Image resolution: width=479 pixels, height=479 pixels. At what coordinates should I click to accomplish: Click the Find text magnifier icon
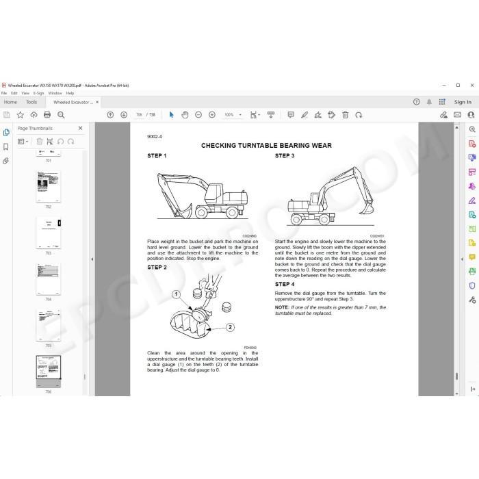tap(61, 115)
